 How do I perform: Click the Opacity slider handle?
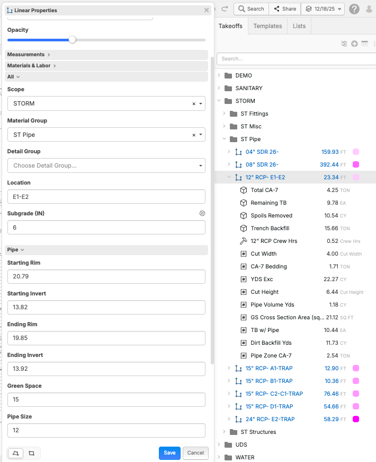coord(73,40)
